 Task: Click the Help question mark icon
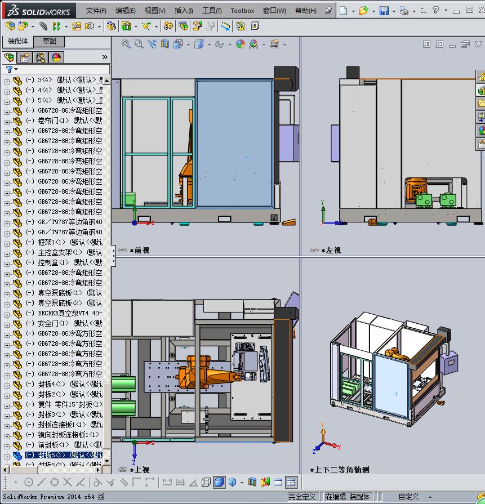(x=435, y=10)
